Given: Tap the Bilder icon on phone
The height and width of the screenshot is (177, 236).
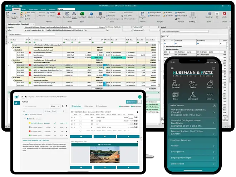Looking at the screenshot, I should coord(175,95).
